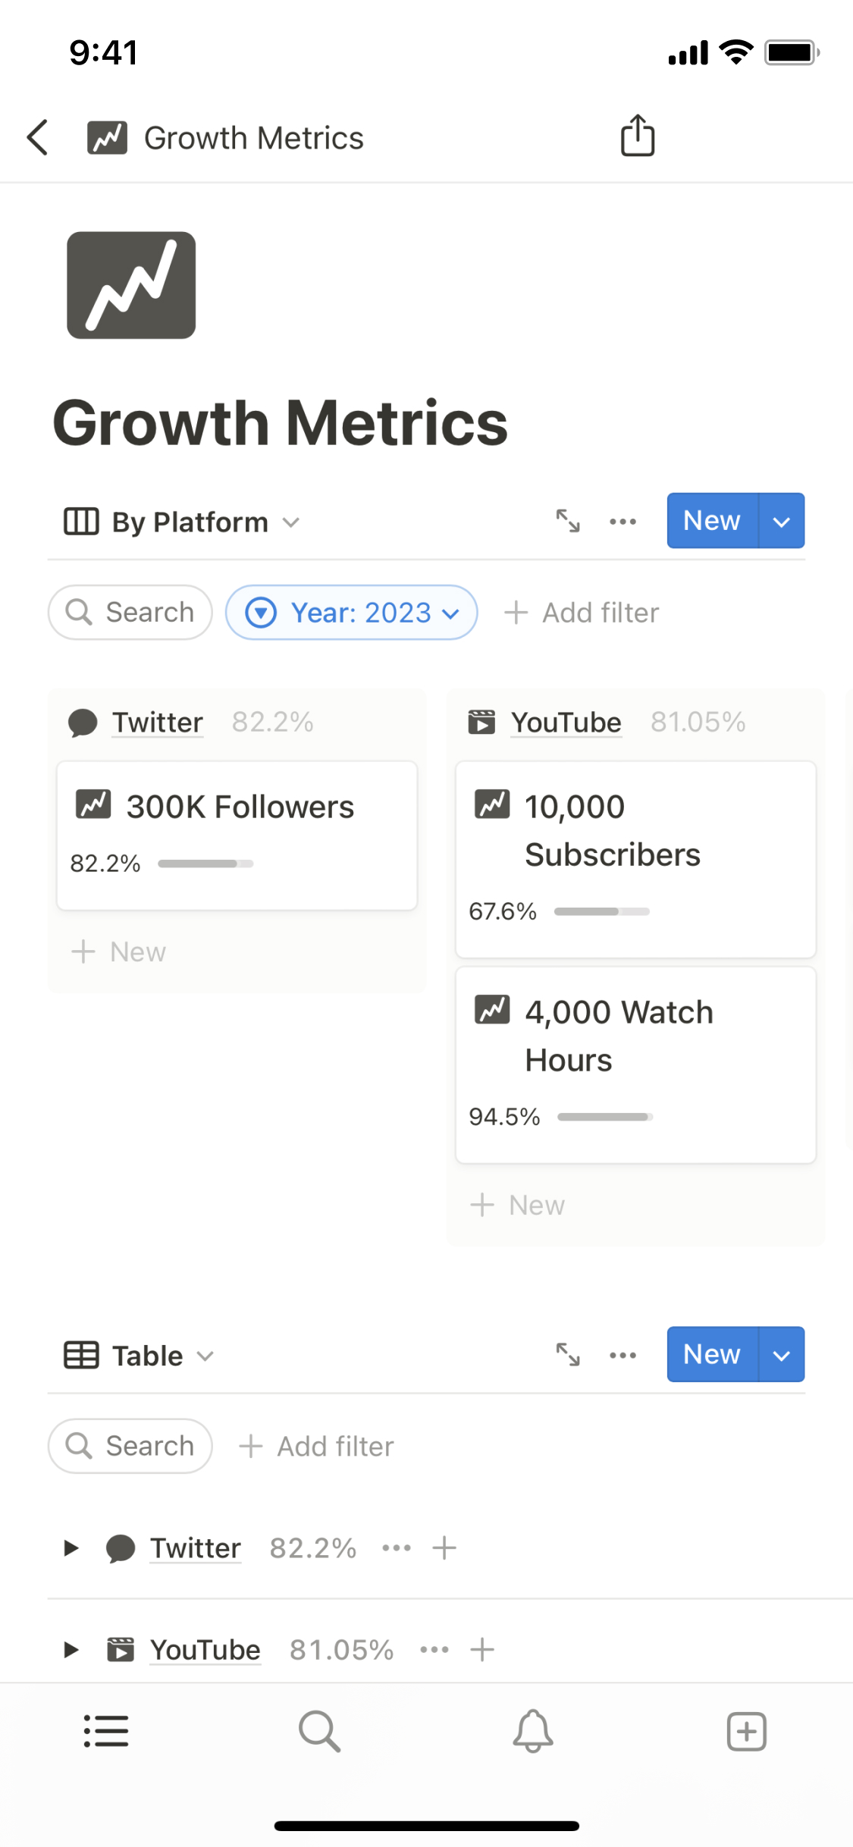Add filter to the By Platform board
Viewport: 853px width, 1847px height.
pyautogui.click(x=582, y=613)
